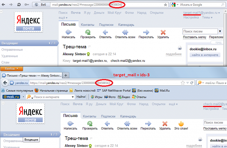Switch to Подписки tab in the top window
The height and width of the screenshot is (148, 227).
[106, 25]
